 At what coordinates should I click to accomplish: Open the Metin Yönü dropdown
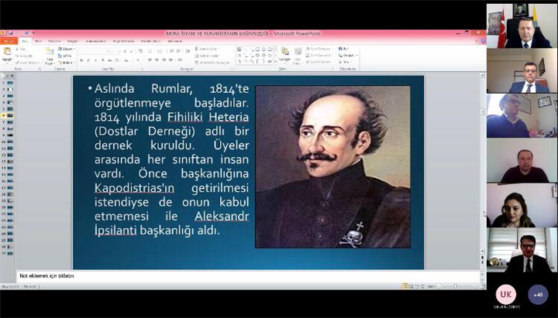click(x=207, y=49)
